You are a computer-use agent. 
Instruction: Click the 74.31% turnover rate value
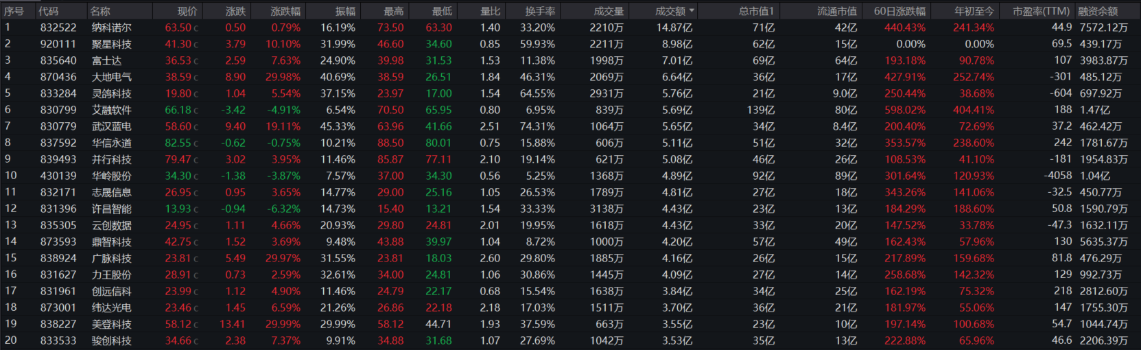[538, 126]
